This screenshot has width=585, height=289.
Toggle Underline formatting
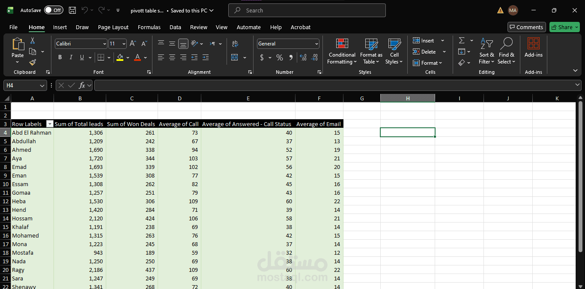[82, 57]
